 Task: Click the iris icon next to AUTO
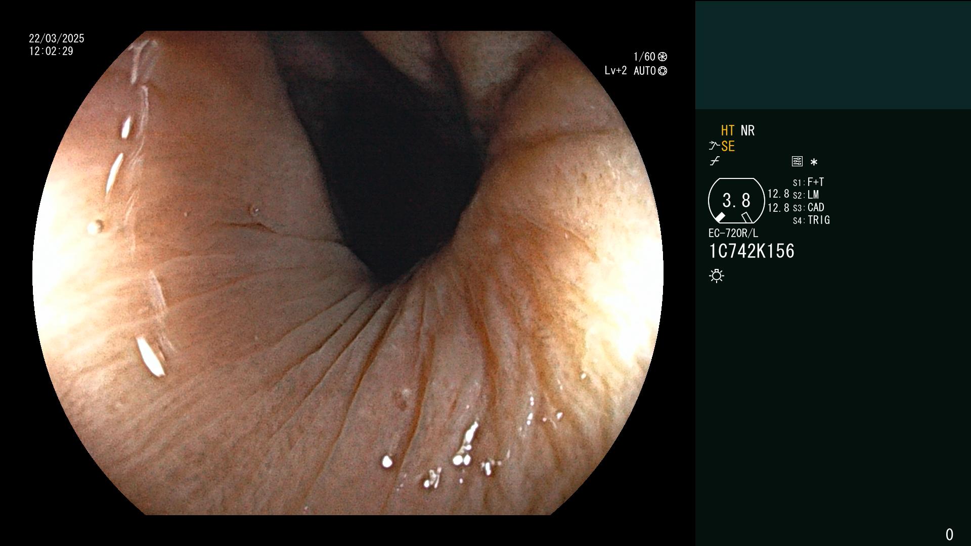[x=663, y=71]
